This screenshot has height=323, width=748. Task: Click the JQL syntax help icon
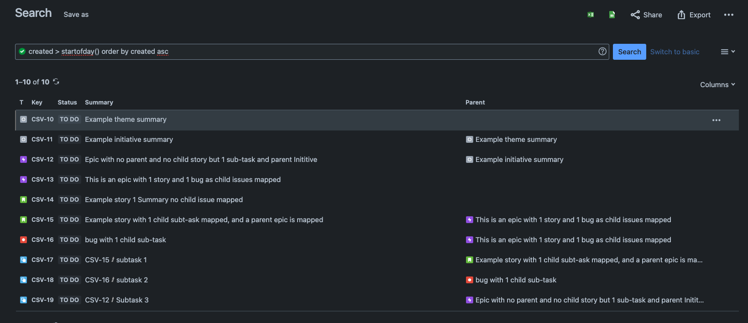602,52
